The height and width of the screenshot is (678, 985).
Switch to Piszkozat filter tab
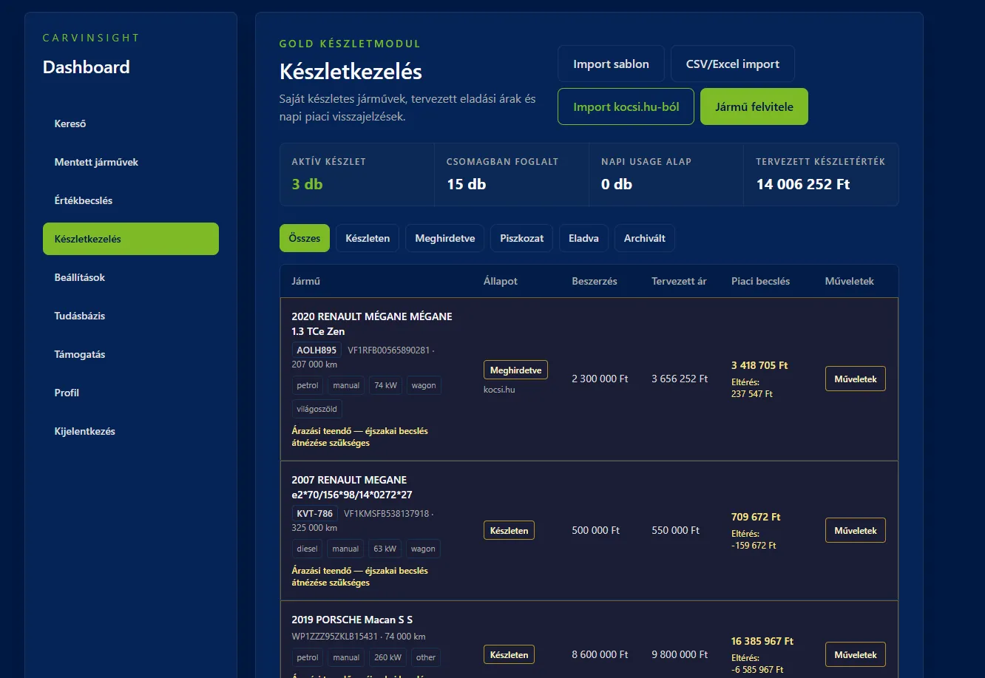point(521,238)
